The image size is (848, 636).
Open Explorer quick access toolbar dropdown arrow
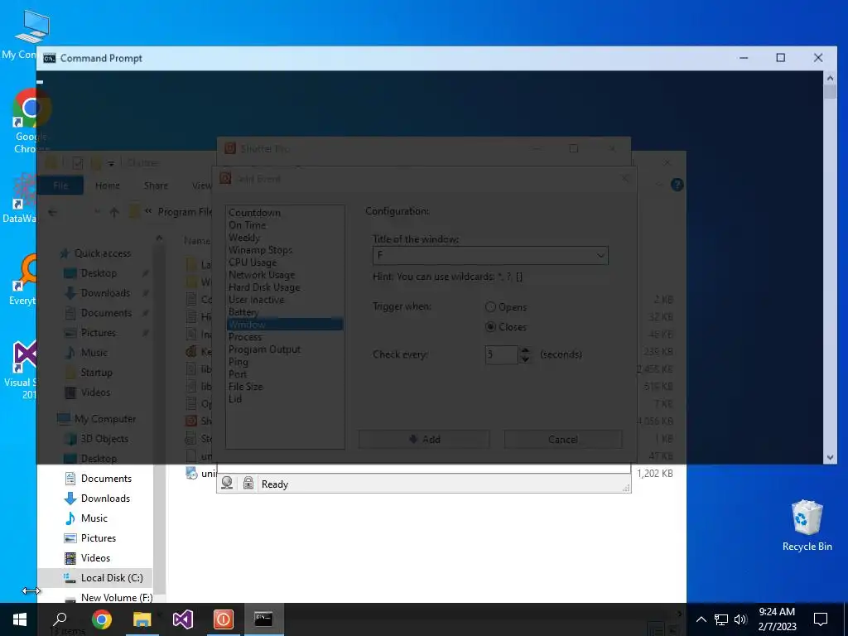(111, 163)
